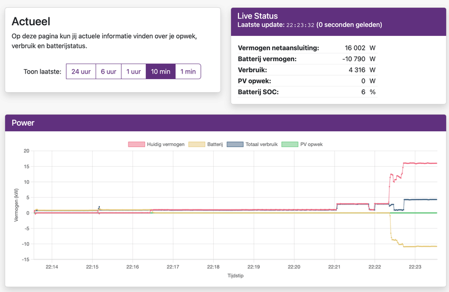Select the 24 uur time range
This screenshot has width=449, height=292.
click(81, 71)
